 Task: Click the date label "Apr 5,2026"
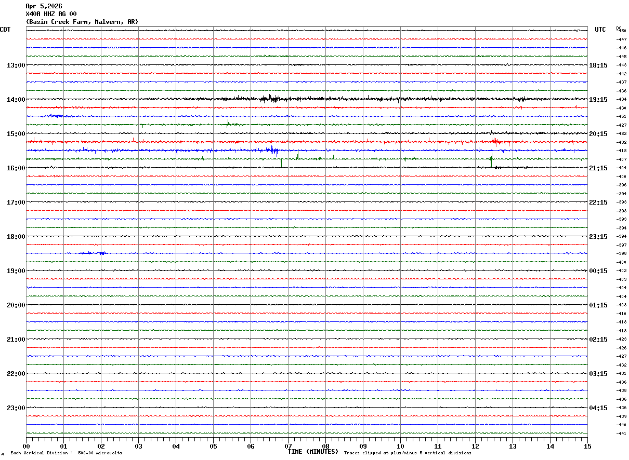point(44,6)
